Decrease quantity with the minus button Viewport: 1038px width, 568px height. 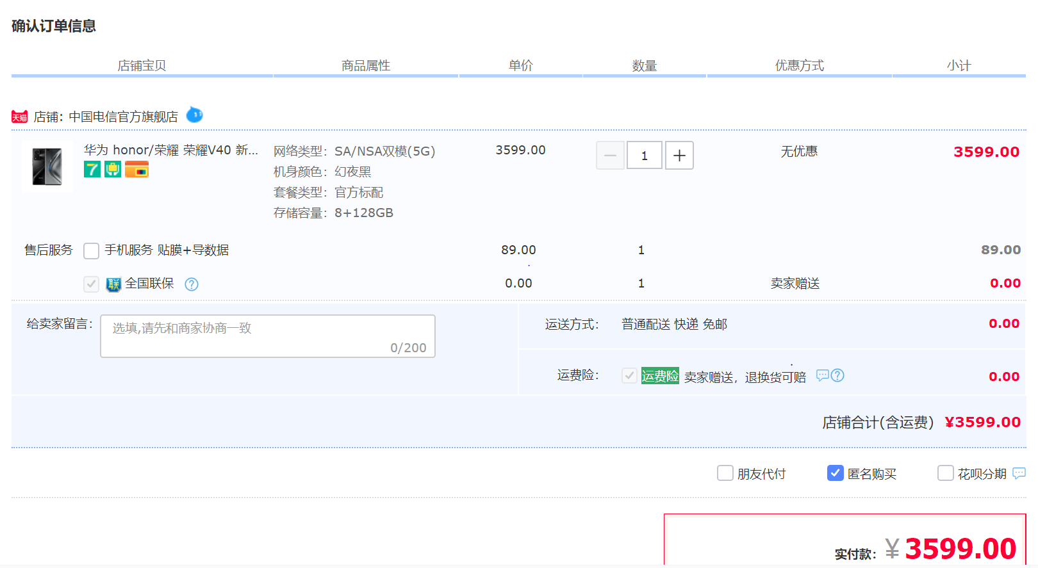610,156
